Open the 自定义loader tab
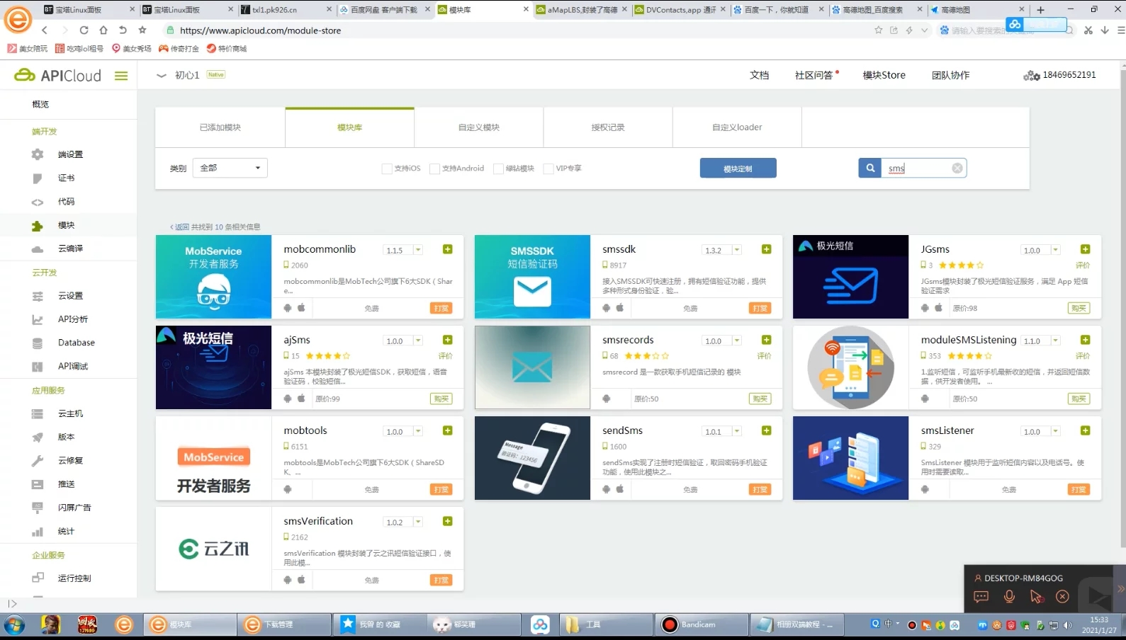 (737, 127)
